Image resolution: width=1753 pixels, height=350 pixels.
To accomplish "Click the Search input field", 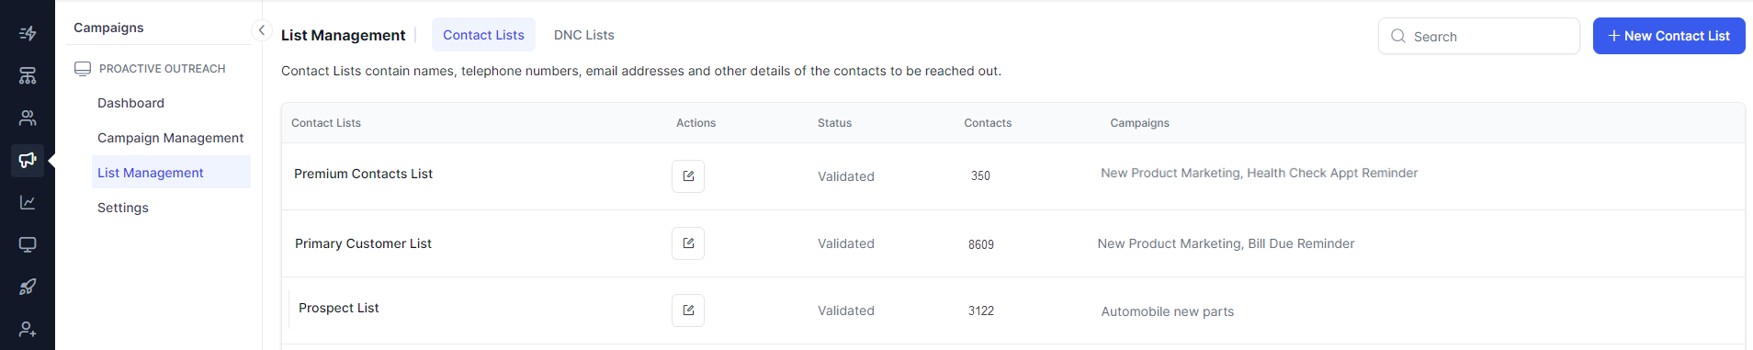I will click(x=1478, y=36).
